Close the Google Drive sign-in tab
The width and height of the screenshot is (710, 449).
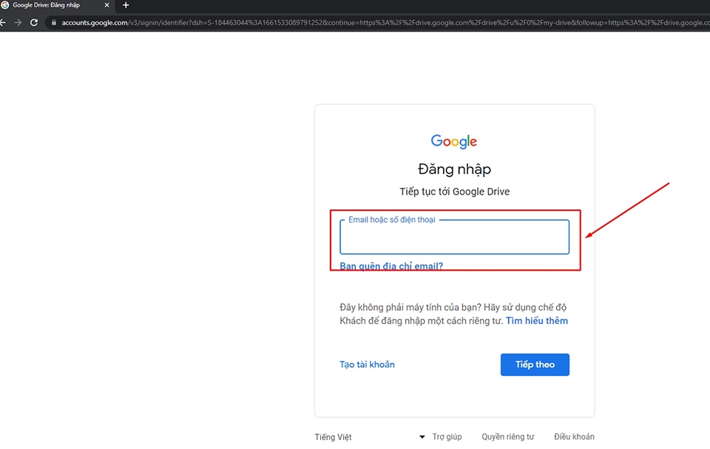(x=106, y=5)
